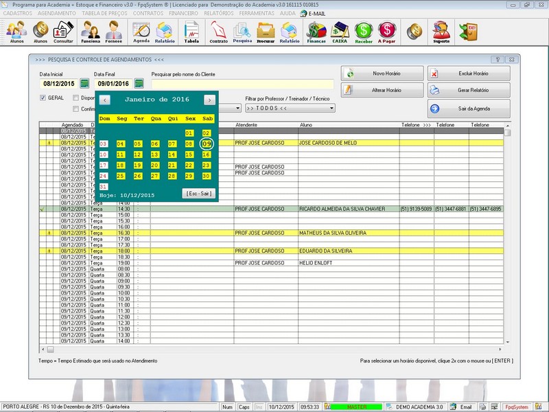Open the FERRAMENTAS menu
The height and width of the screenshot is (412, 549).
pos(257,13)
